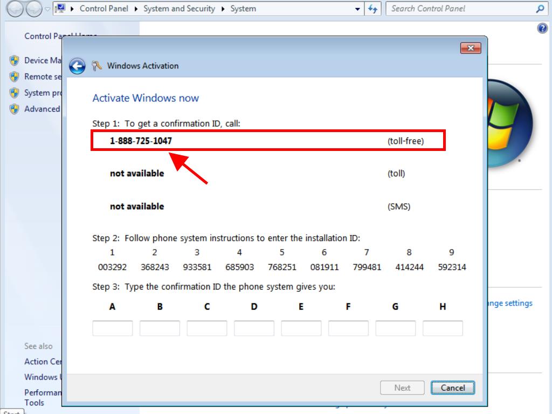Focus the Search Control Panel box

coord(461,9)
